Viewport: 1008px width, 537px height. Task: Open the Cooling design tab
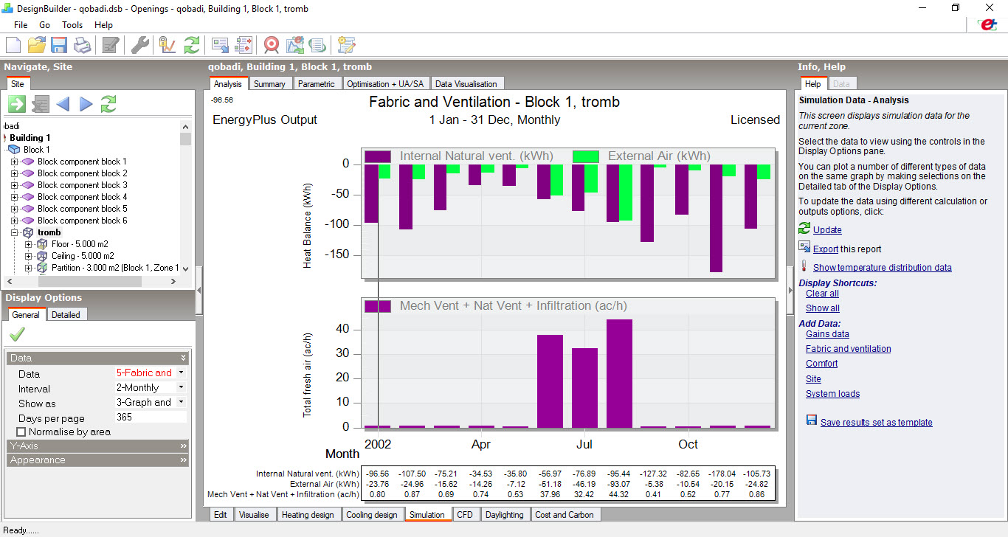tap(372, 515)
